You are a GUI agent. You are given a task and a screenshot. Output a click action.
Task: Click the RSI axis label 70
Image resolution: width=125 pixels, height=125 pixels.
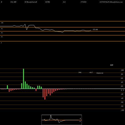[x=2, y=29]
